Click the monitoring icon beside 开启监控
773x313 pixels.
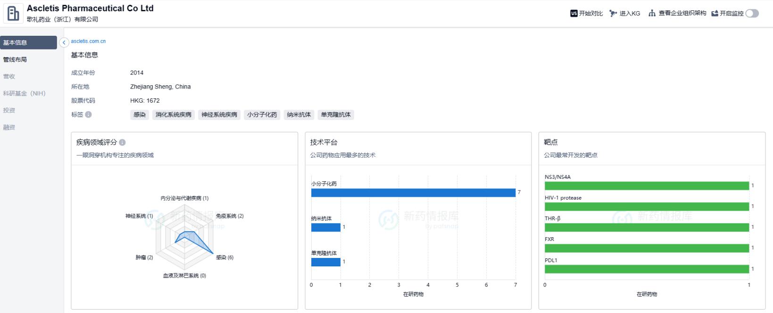pyautogui.click(x=715, y=13)
